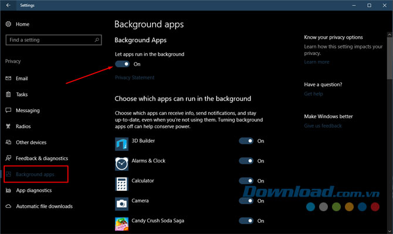Image resolution: width=393 pixels, height=234 pixels.
Task: Click the Alarms & Clock app name
Action: 148,161
